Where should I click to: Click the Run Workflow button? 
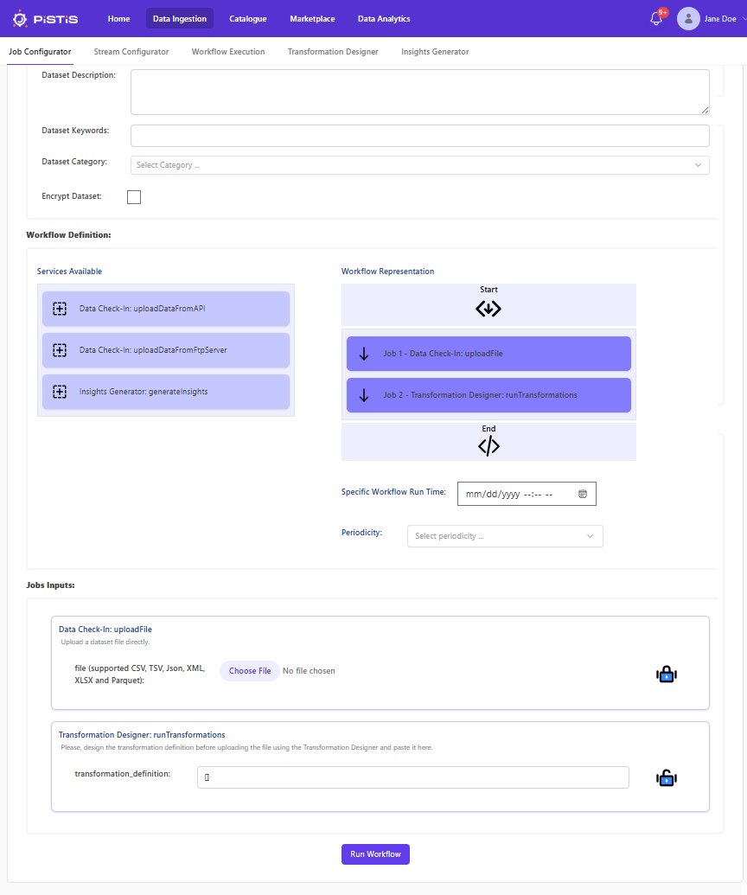coord(375,853)
